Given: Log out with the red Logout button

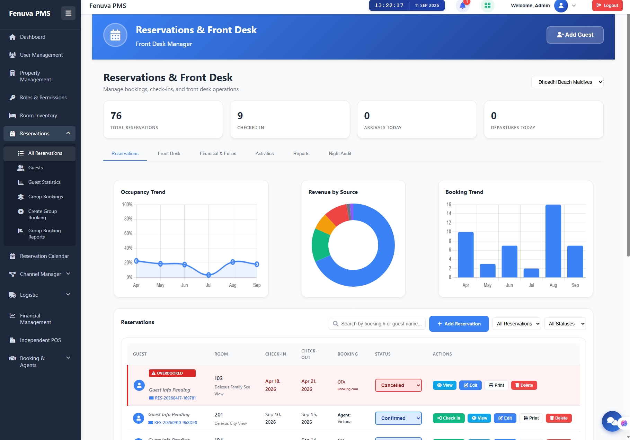Looking at the screenshot, I should (607, 6).
